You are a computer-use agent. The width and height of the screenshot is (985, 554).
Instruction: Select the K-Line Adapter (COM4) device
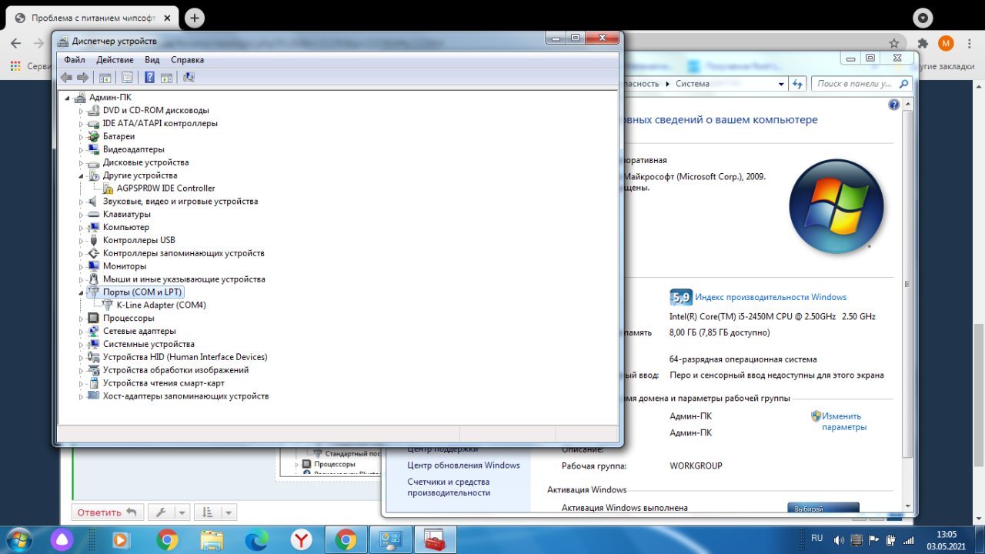click(161, 305)
